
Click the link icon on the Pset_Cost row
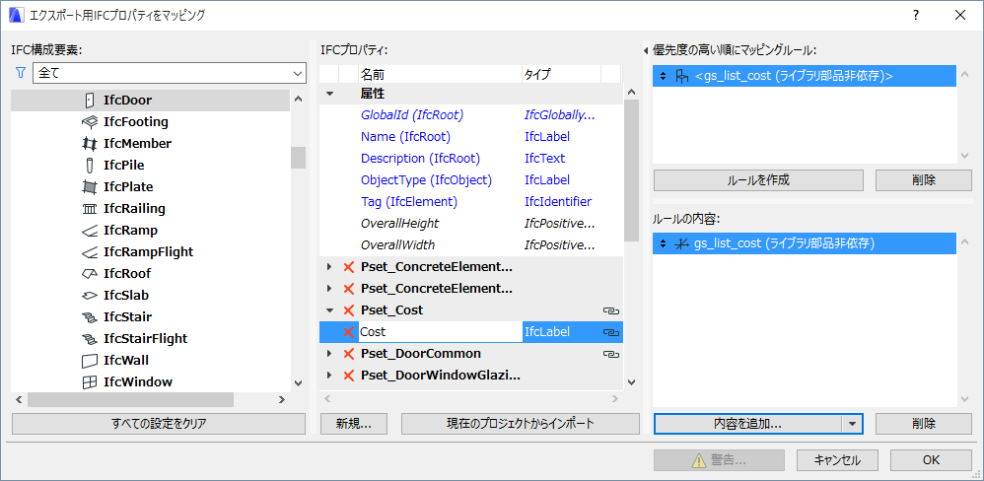click(x=610, y=310)
